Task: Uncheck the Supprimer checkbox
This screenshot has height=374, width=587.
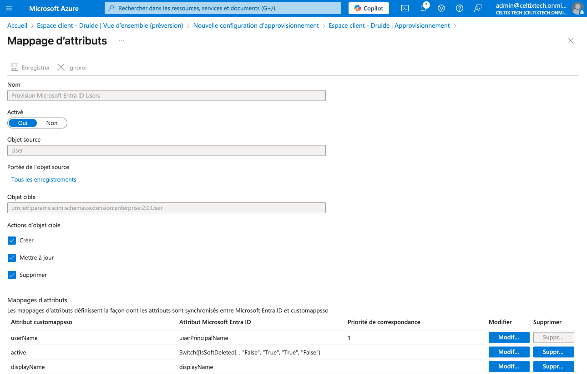Action: (12, 275)
